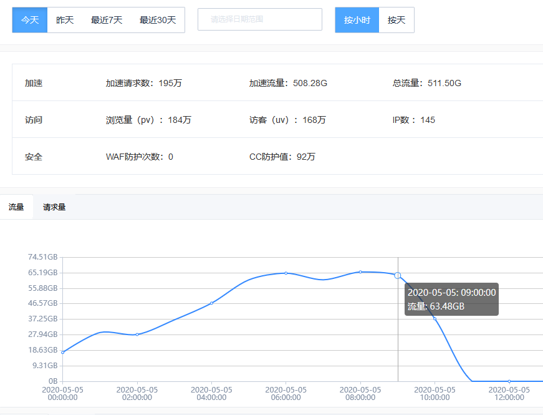
Task: Click the 加速流量 508.28G statistic
Action: coord(288,83)
